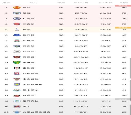131x115 pixels.
Task: Select the Arsenal cannon crest
Action: coord(17,24)
